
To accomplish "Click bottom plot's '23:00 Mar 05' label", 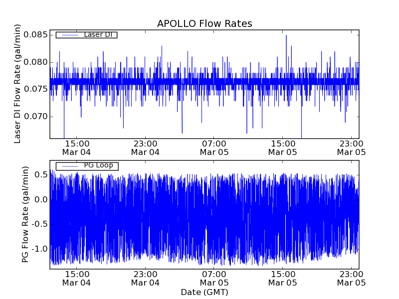I will pos(352,279).
